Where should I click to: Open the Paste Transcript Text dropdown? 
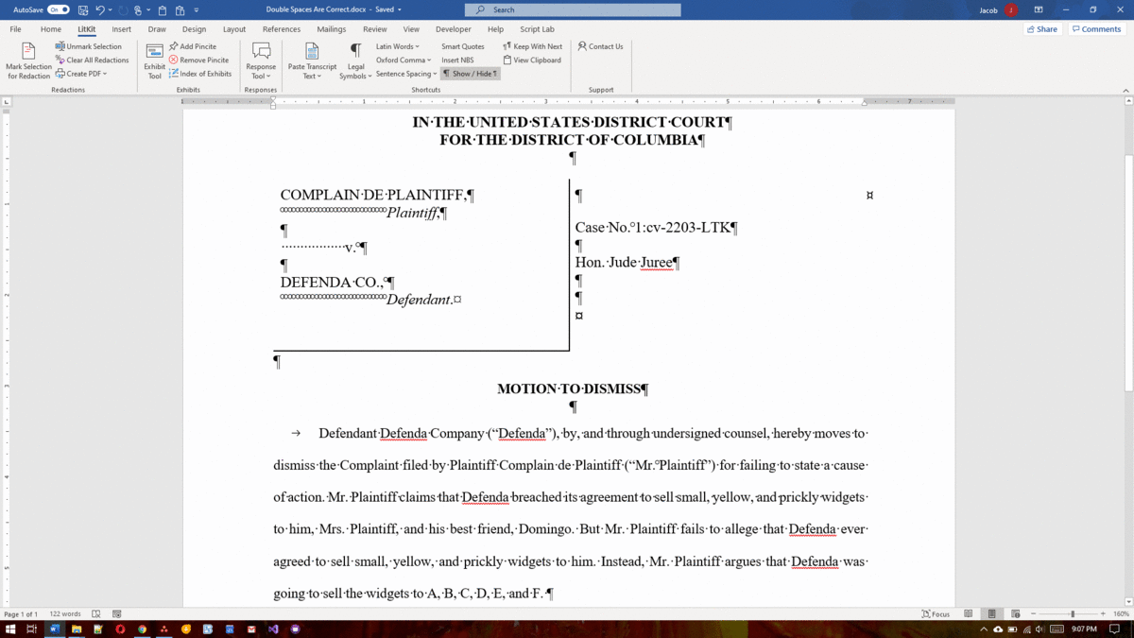(312, 60)
